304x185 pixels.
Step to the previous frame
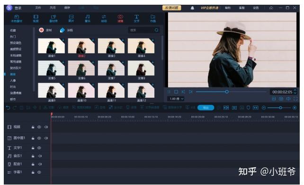[183, 92]
